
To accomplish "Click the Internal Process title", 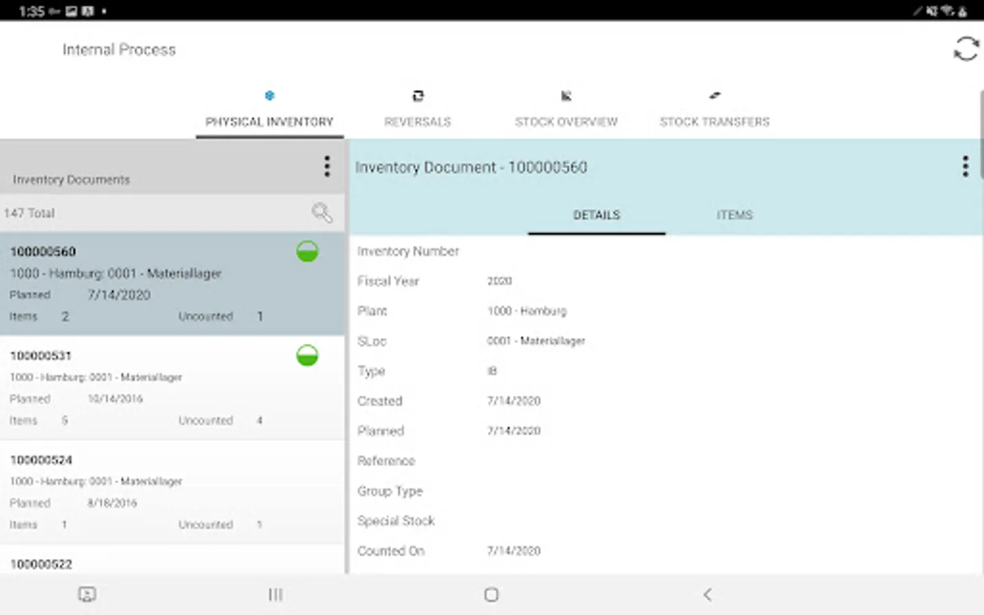I will click(x=119, y=49).
